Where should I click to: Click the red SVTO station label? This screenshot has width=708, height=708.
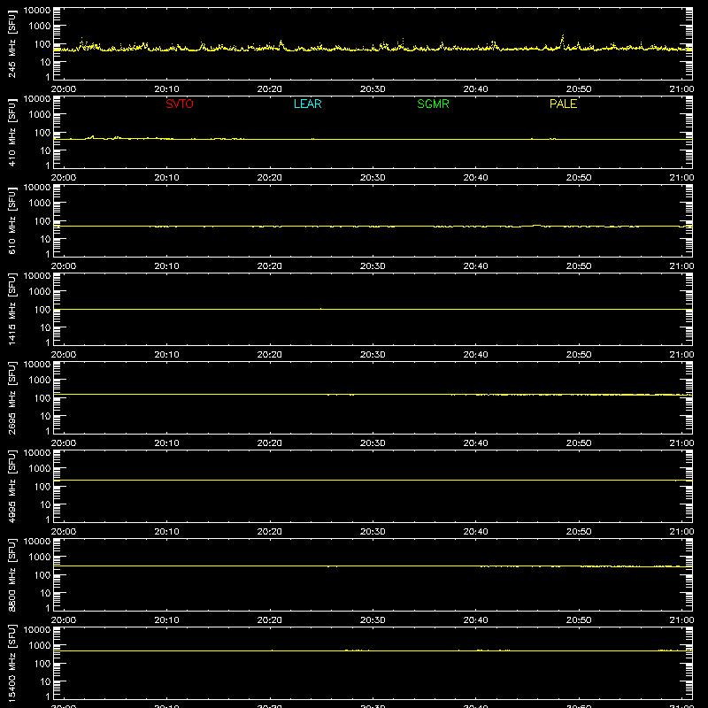pyautogui.click(x=180, y=104)
